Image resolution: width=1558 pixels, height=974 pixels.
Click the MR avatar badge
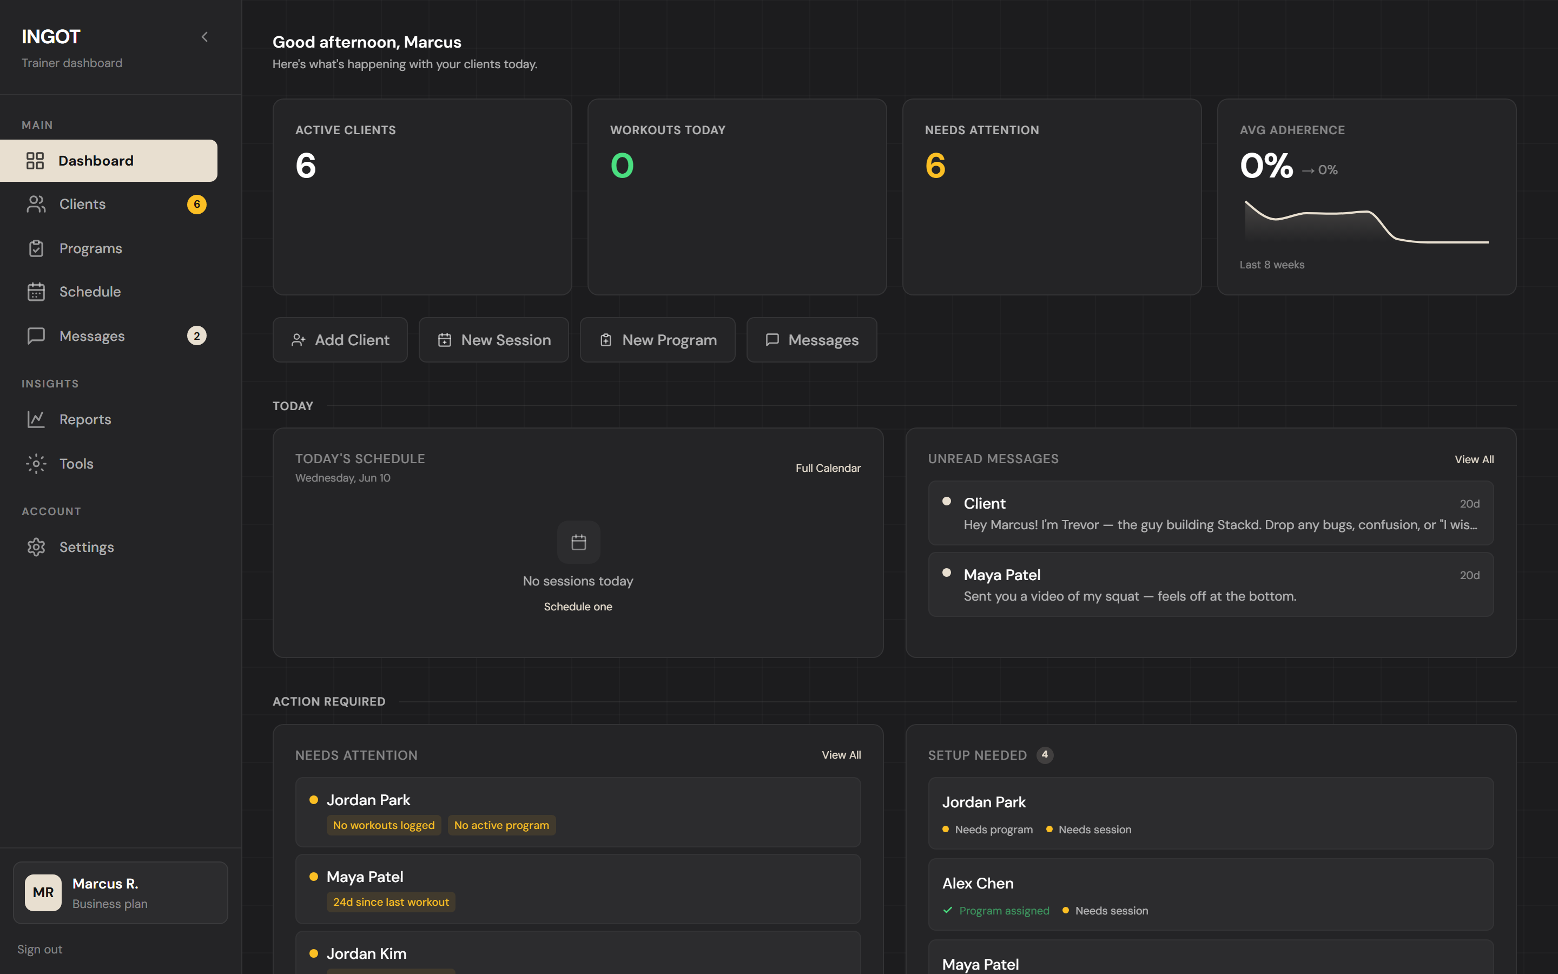(43, 893)
